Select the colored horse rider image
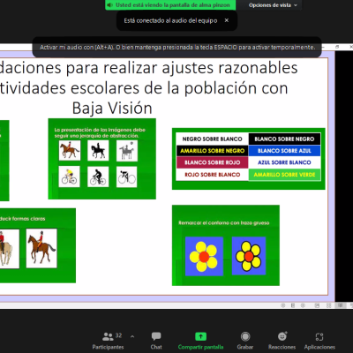 (x=70, y=150)
